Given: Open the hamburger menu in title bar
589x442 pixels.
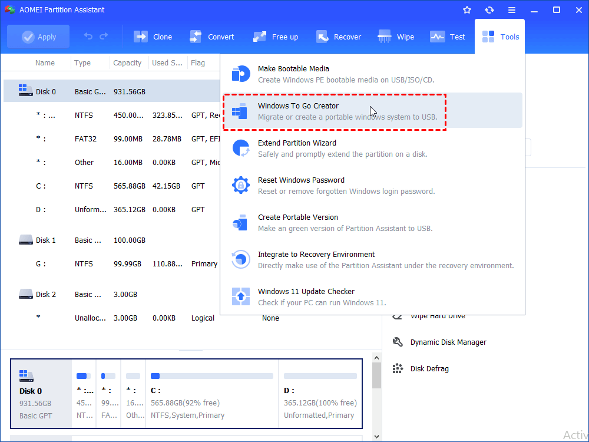Looking at the screenshot, I should tap(512, 10).
